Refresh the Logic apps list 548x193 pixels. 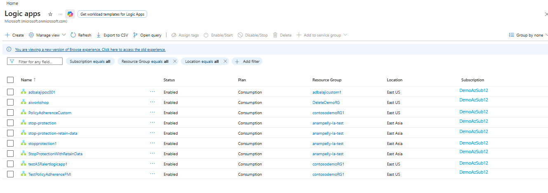click(81, 35)
